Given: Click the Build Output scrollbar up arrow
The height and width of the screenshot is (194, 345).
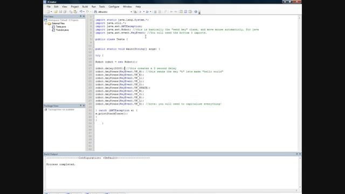Looking at the screenshot, I should coord(300,158).
